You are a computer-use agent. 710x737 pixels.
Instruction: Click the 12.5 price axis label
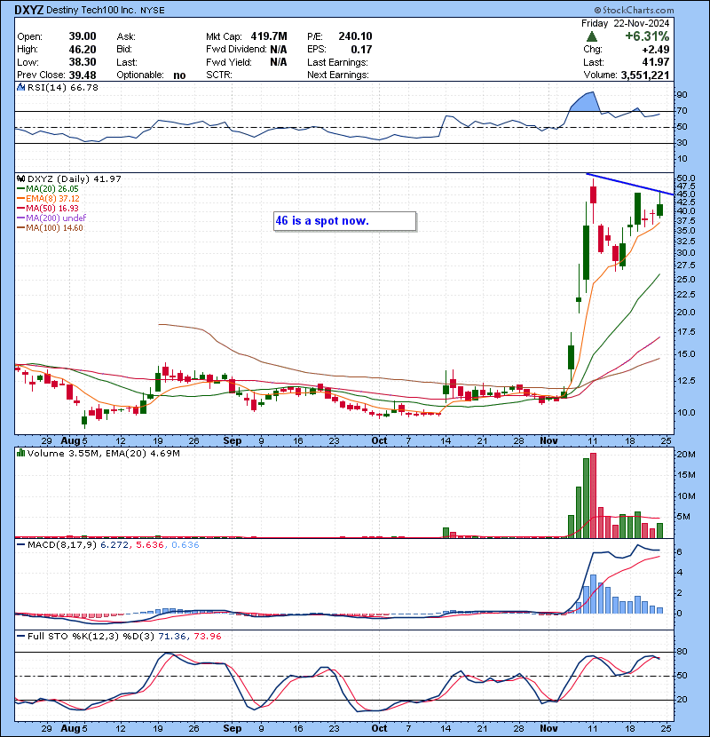pos(685,380)
